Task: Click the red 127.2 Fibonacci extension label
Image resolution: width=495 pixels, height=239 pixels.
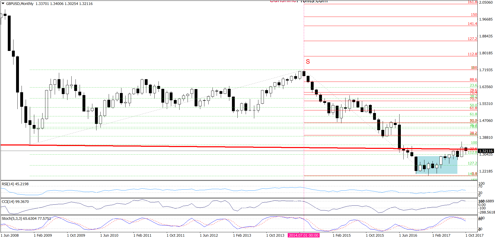Action: pos(472,39)
